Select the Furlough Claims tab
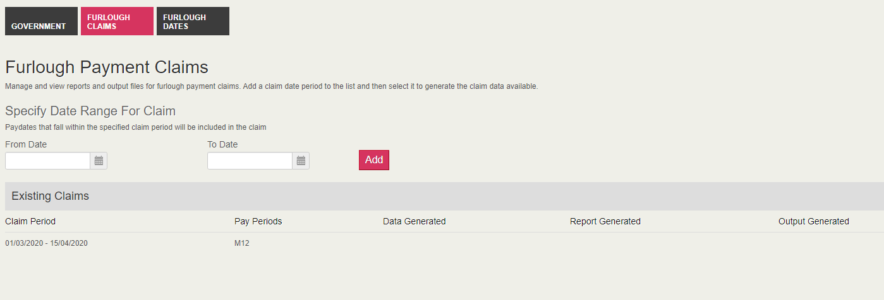The width and height of the screenshot is (884, 300). 117,21
